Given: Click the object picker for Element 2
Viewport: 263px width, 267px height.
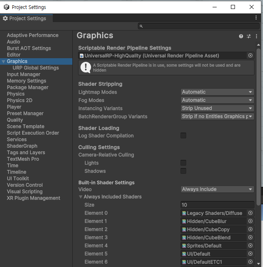Looking at the screenshot, I should 250,229.
